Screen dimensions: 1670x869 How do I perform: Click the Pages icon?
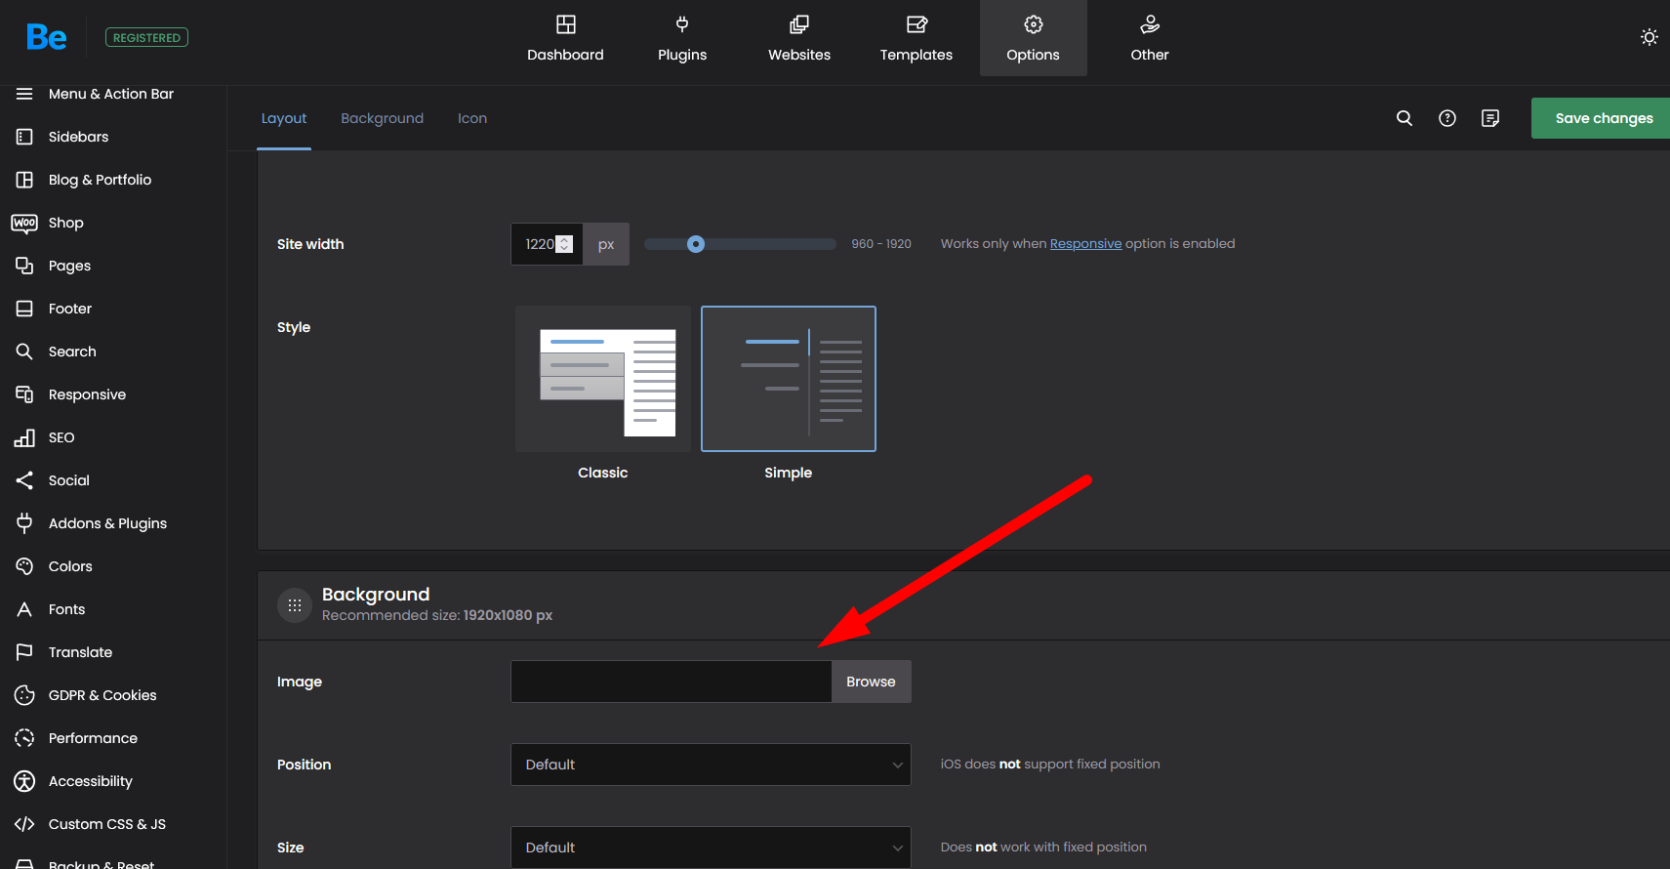24,266
